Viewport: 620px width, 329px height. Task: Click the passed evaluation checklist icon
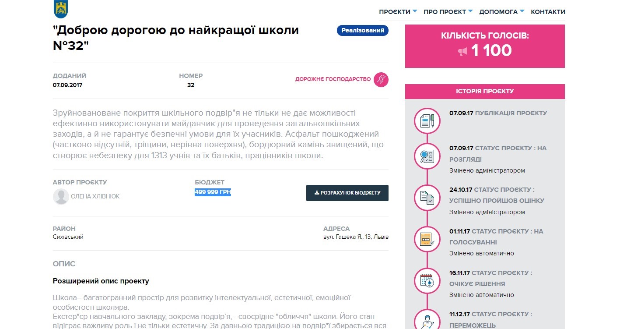427,198
